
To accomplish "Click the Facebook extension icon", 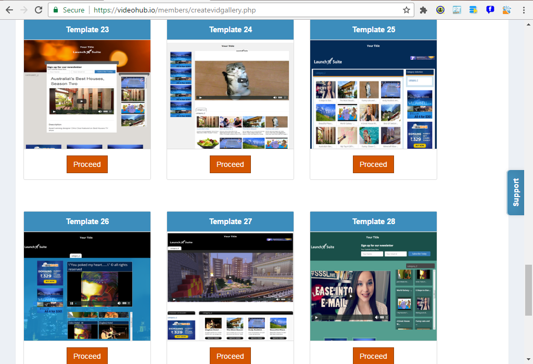I will click(x=490, y=9).
